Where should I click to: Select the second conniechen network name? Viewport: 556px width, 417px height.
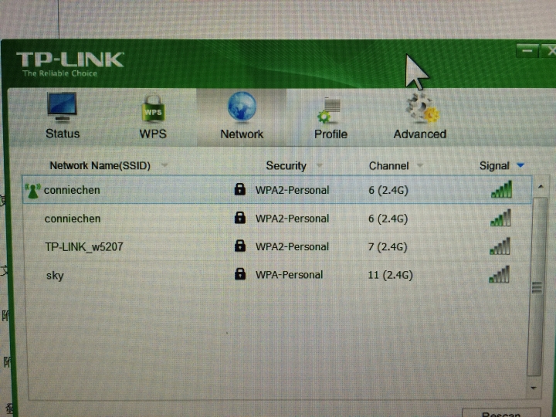click(x=73, y=219)
